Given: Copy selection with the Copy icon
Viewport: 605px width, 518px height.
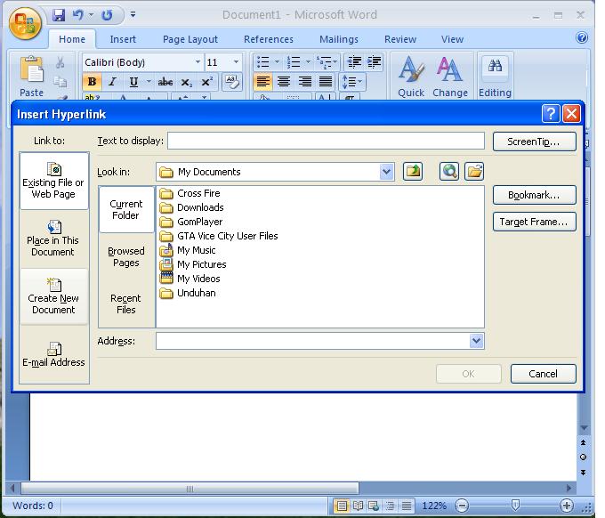Looking at the screenshot, I should coord(60,82).
